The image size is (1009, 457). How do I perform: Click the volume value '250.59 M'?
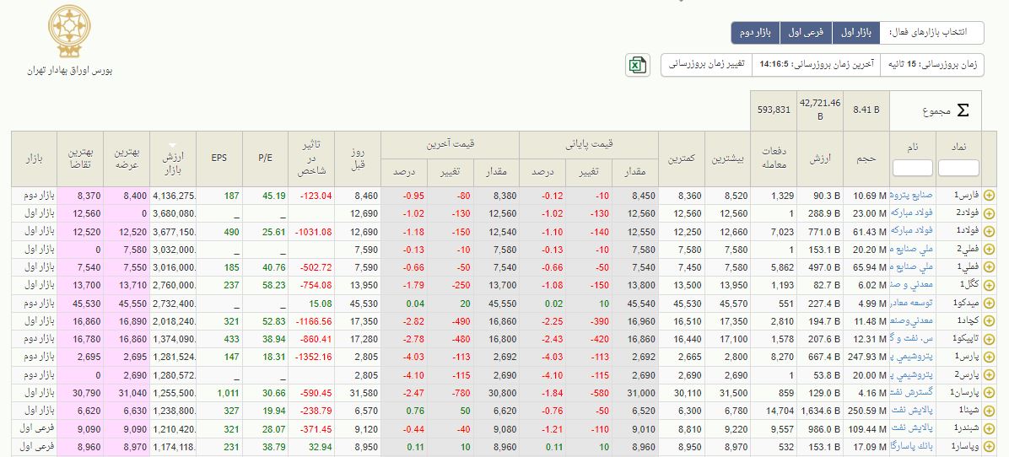[x=868, y=410]
